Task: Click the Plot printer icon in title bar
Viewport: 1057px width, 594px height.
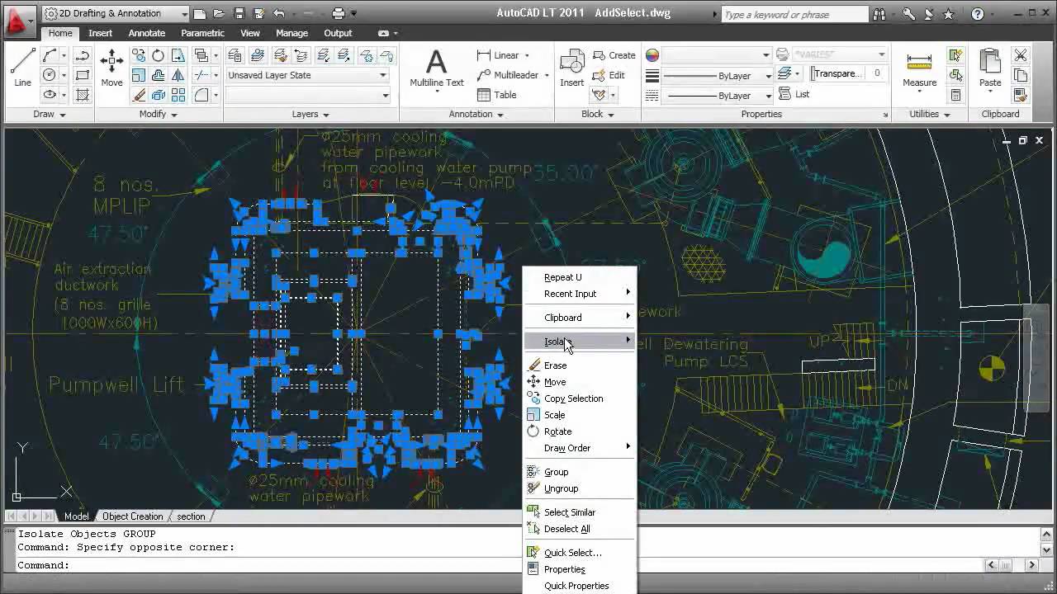Action: click(338, 13)
